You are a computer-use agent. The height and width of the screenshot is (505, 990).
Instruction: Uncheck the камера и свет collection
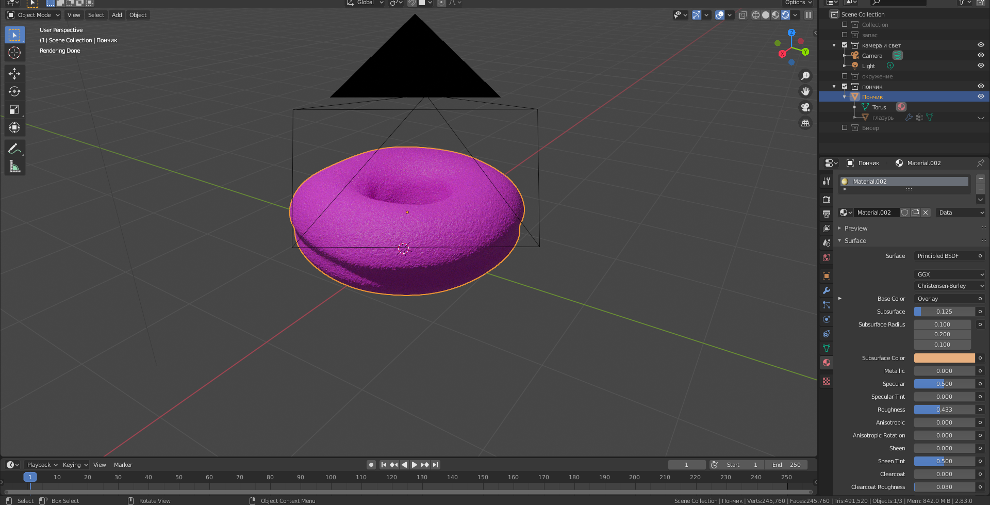[x=845, y=45]
